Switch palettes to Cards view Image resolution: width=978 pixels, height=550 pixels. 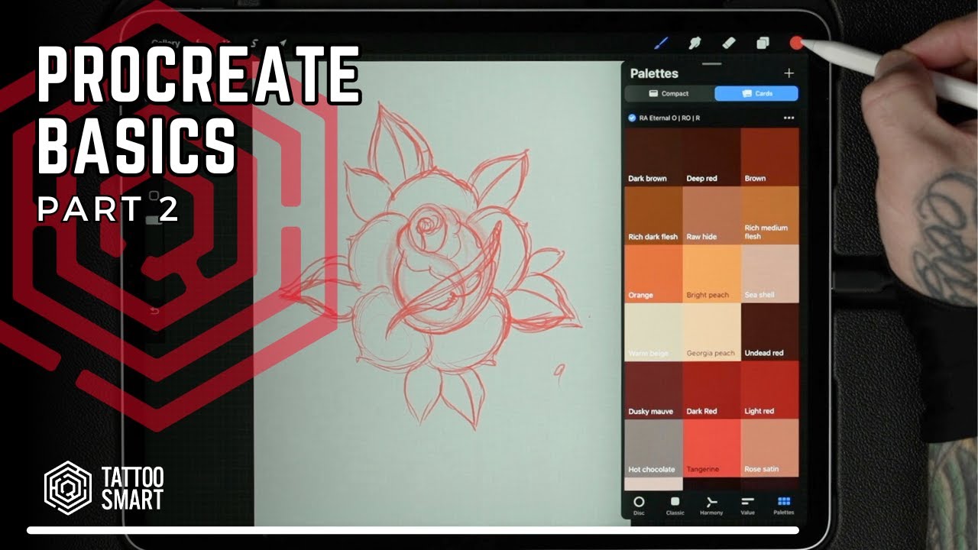coord(756,94)
